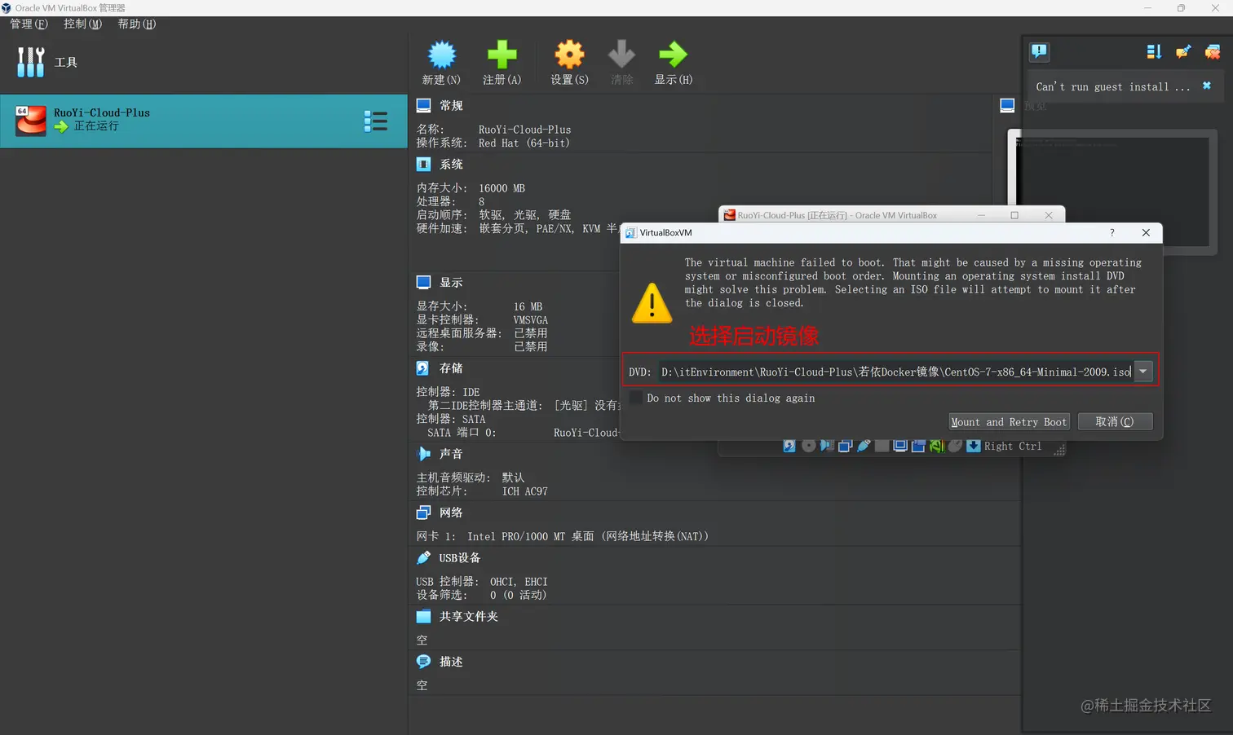Click the Show (显示) green arrow icon
The height and width of the screenshot is (735, 1233).
point(673,55)
